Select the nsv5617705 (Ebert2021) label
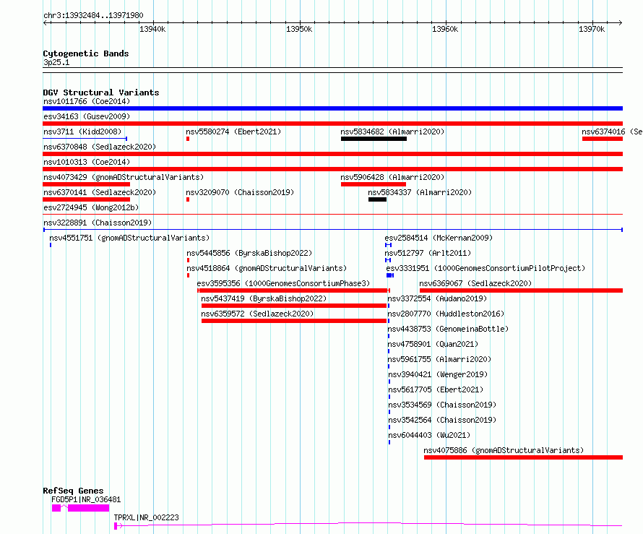 (x=436, y=389)
